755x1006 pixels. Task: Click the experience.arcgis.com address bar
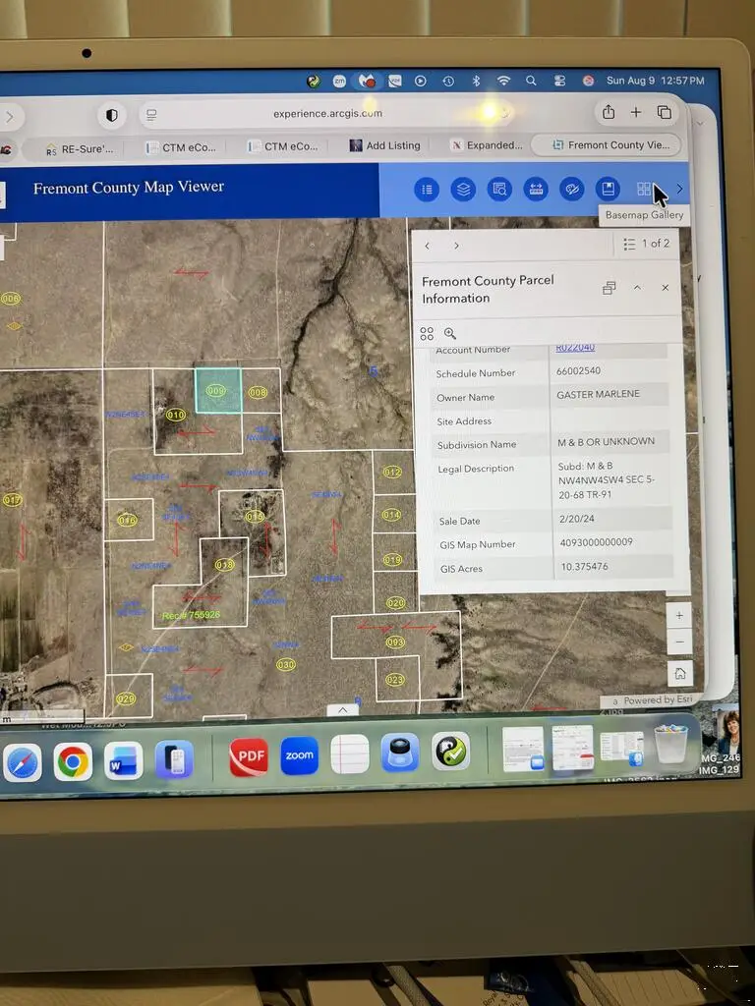click(x=328, y=114)
